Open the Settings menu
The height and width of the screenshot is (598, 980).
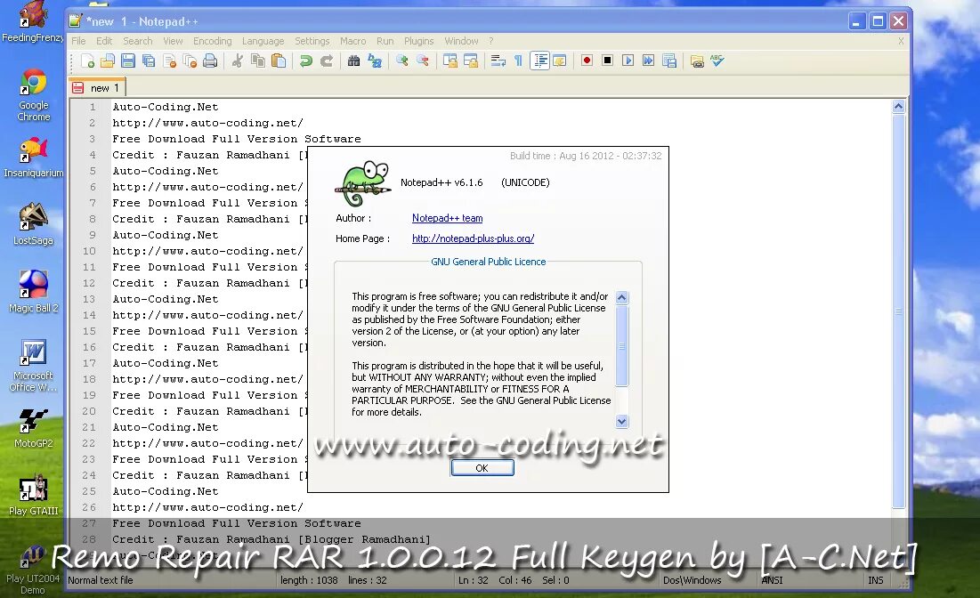(x=312, y=41)
